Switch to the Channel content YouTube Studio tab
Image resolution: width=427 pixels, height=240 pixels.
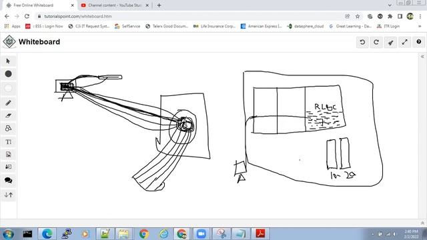[x=114, y=5]
